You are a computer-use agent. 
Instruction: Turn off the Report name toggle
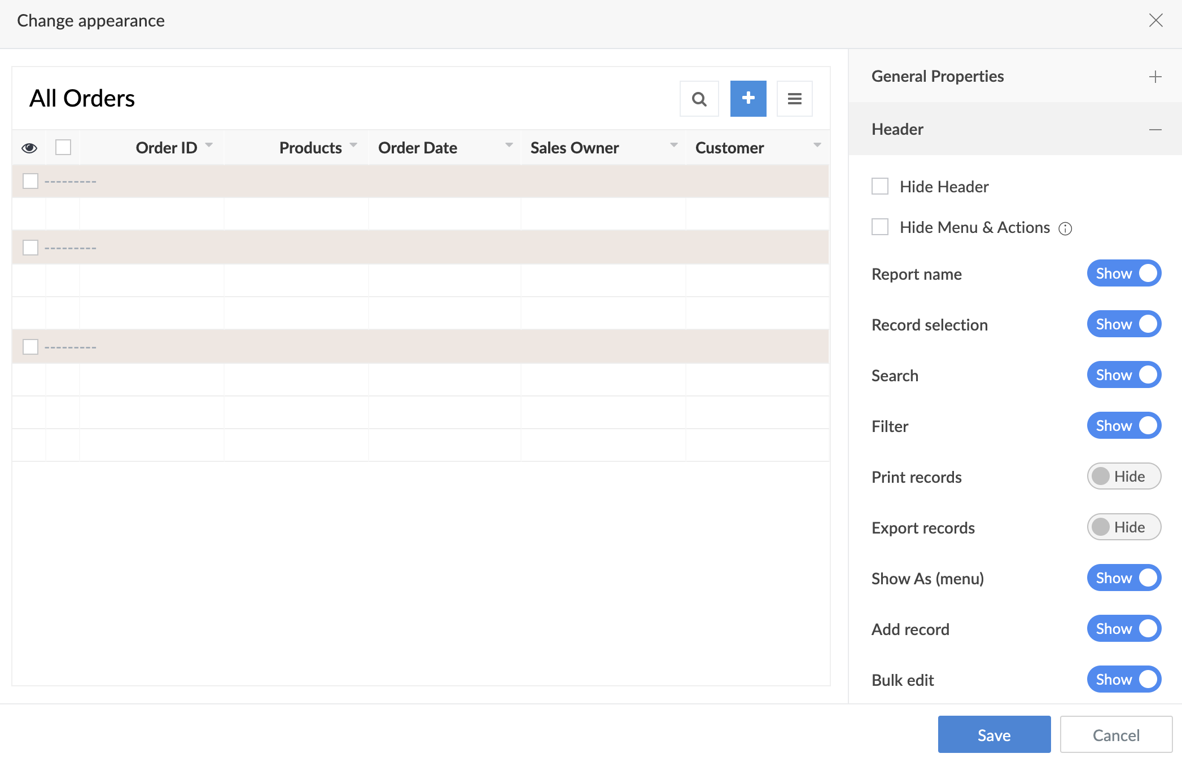point(1123,274)
